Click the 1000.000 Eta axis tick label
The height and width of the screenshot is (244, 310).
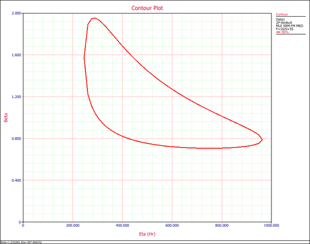[272, 225]
